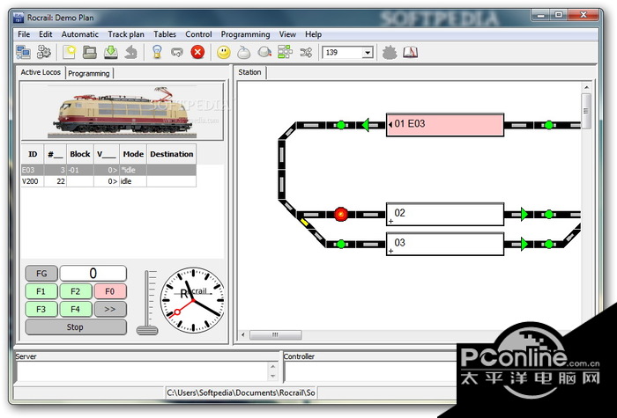Toggle function F2

75,291
